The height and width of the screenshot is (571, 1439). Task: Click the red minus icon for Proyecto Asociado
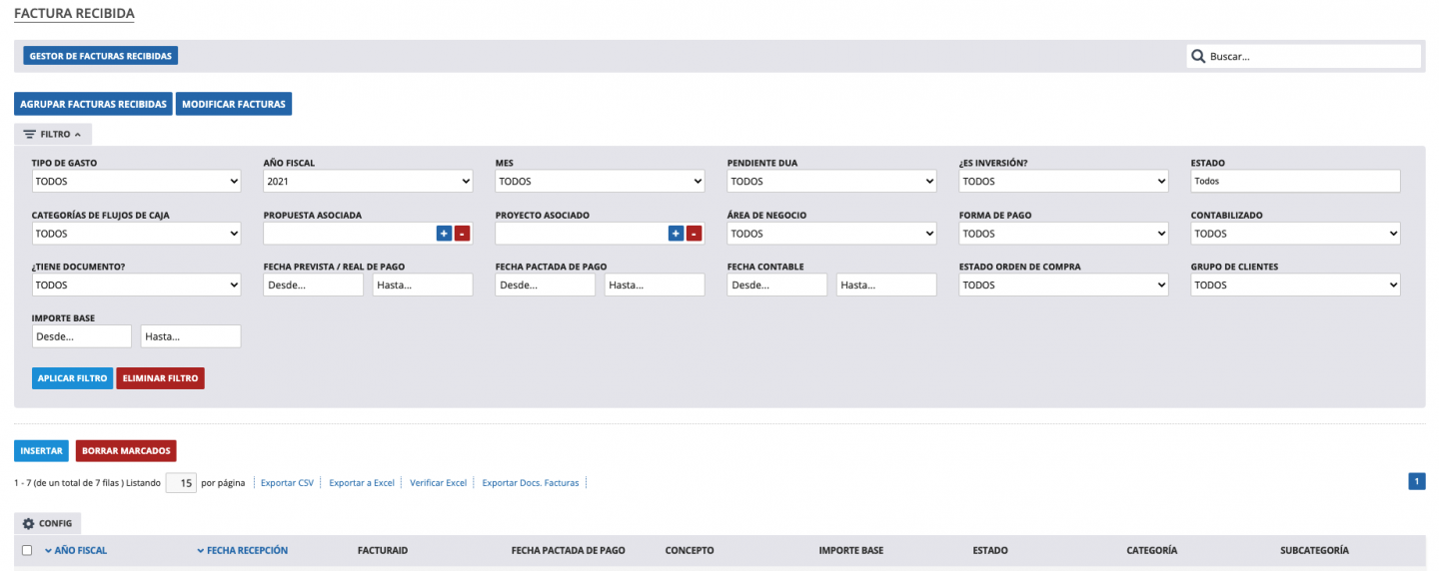pyautogui.click(x=694, y=234)
